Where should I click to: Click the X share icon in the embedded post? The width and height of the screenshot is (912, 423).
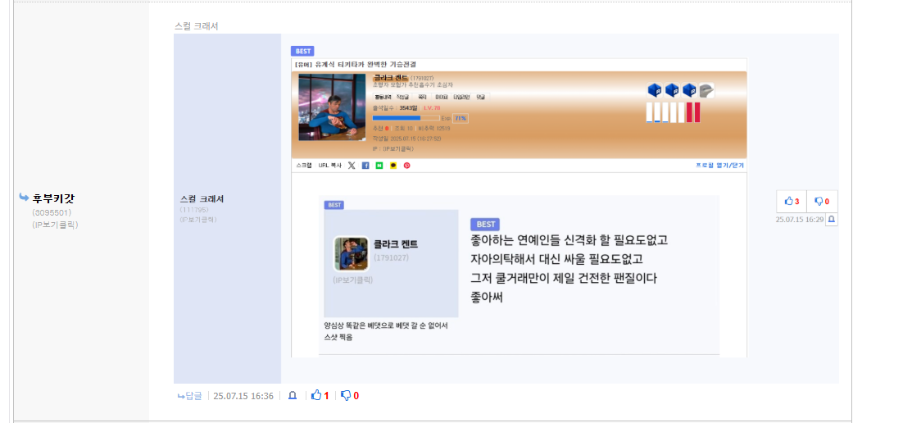(352, 166)
